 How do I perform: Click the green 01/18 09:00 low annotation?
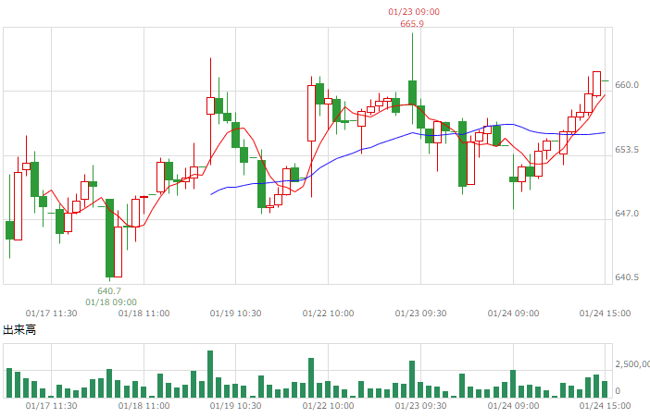coord(111,302)
